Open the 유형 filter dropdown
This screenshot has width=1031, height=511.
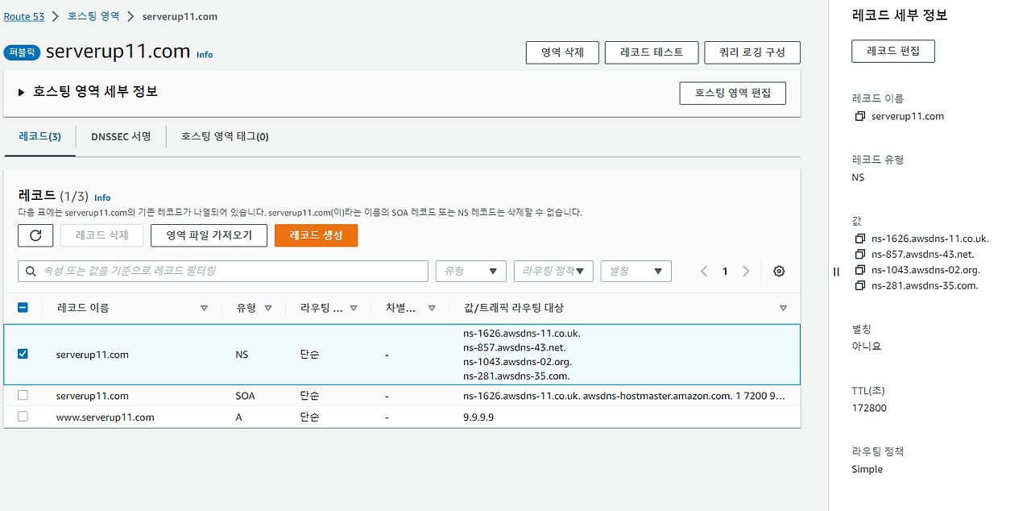click(471, 272)
